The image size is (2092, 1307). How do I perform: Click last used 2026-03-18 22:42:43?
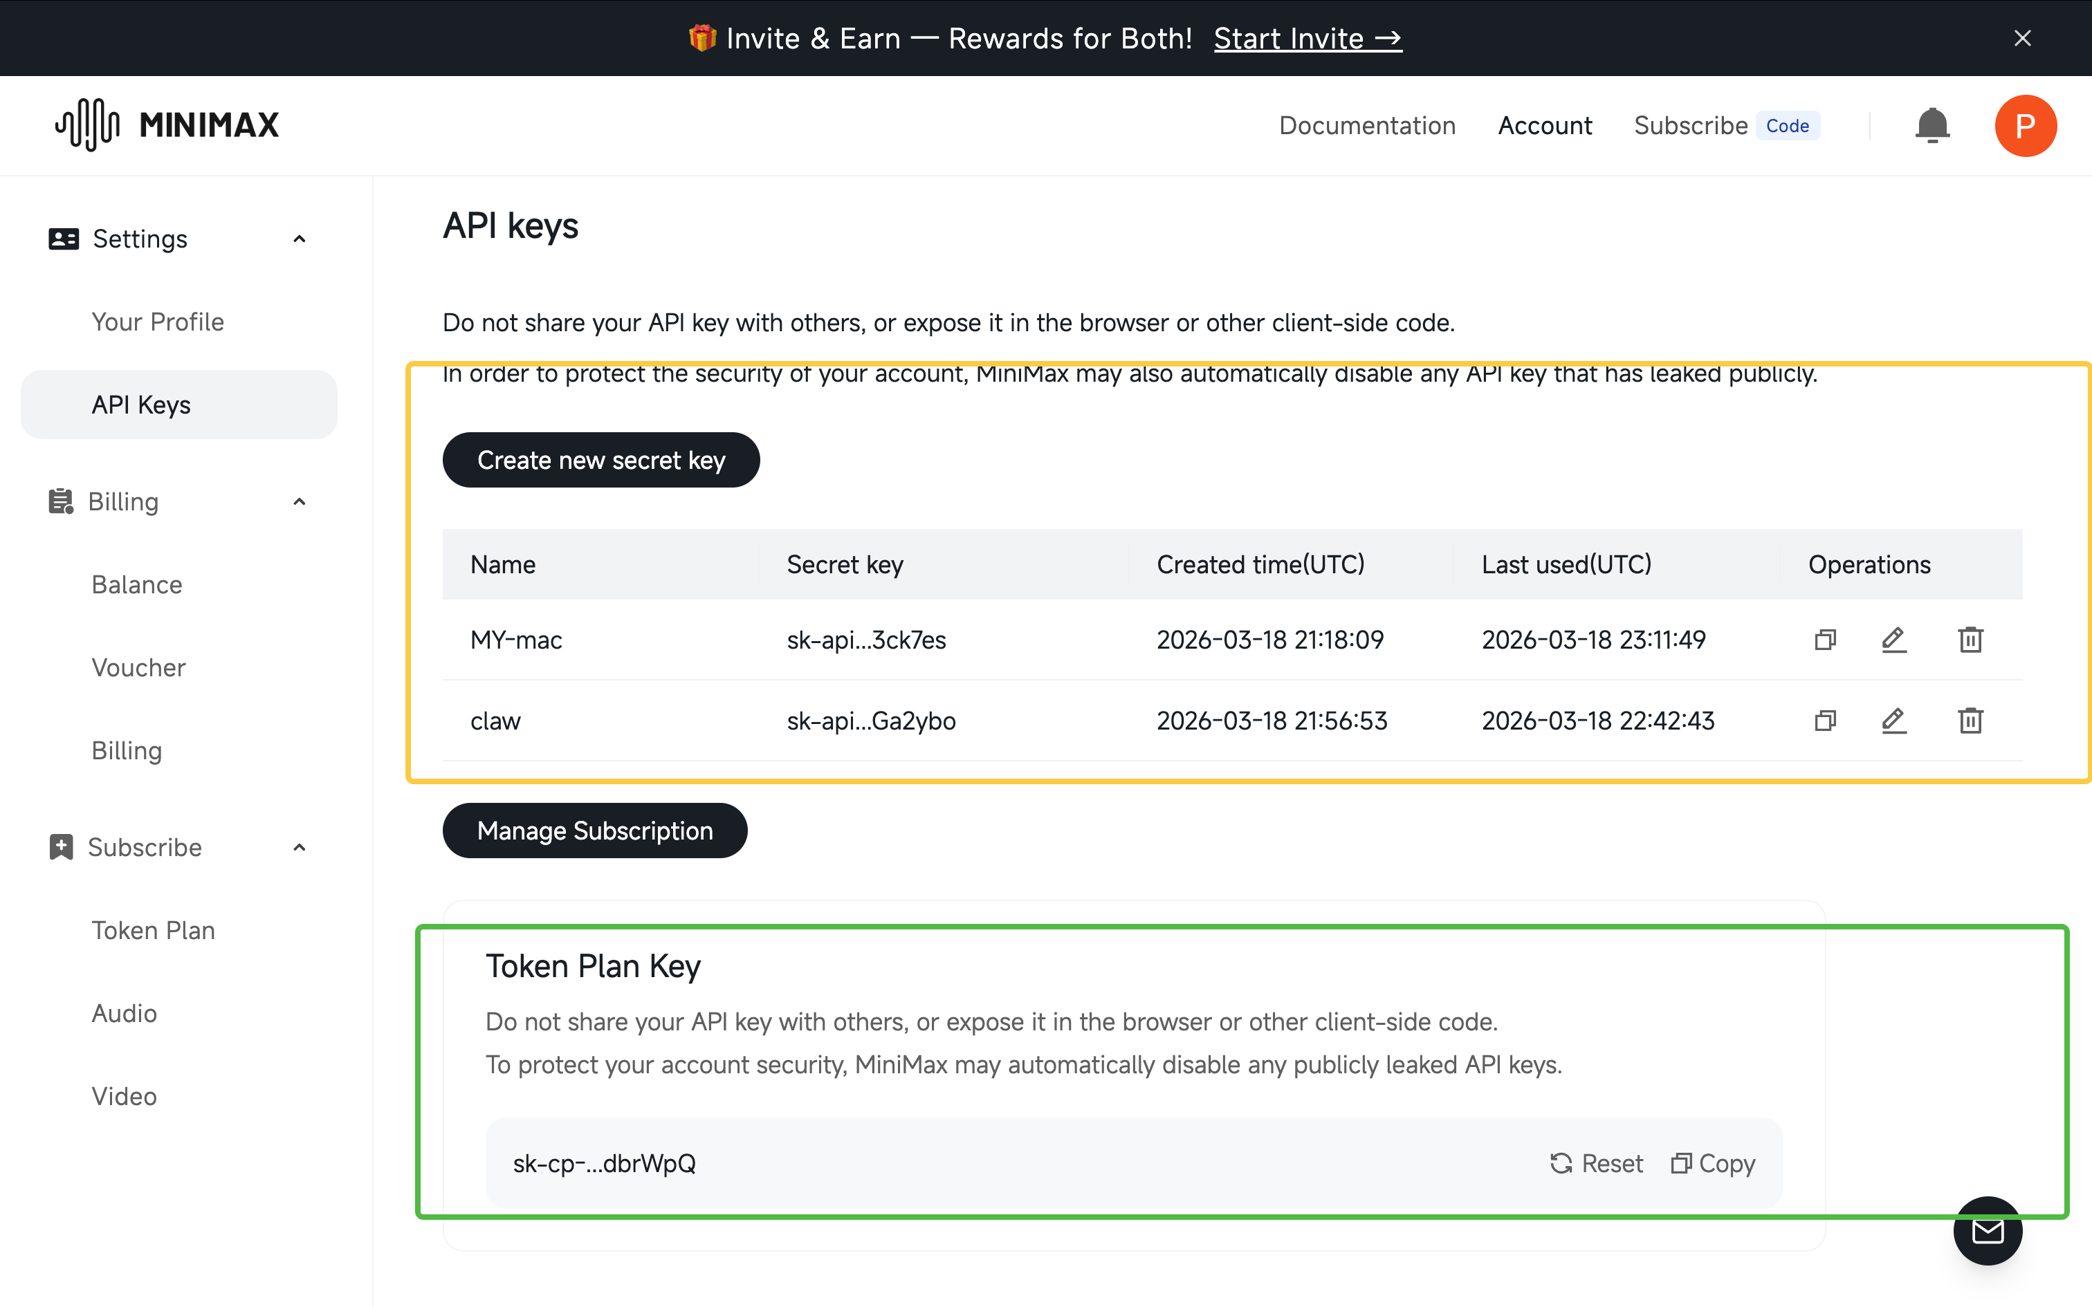[x=1597, y=721]
